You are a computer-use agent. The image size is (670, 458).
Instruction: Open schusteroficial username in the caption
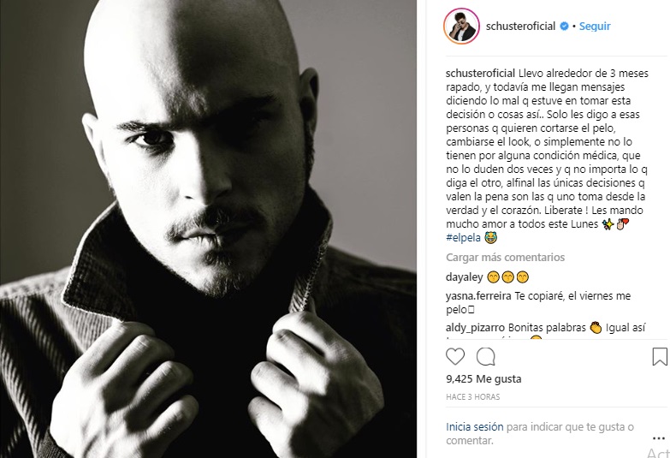[480, 74]
